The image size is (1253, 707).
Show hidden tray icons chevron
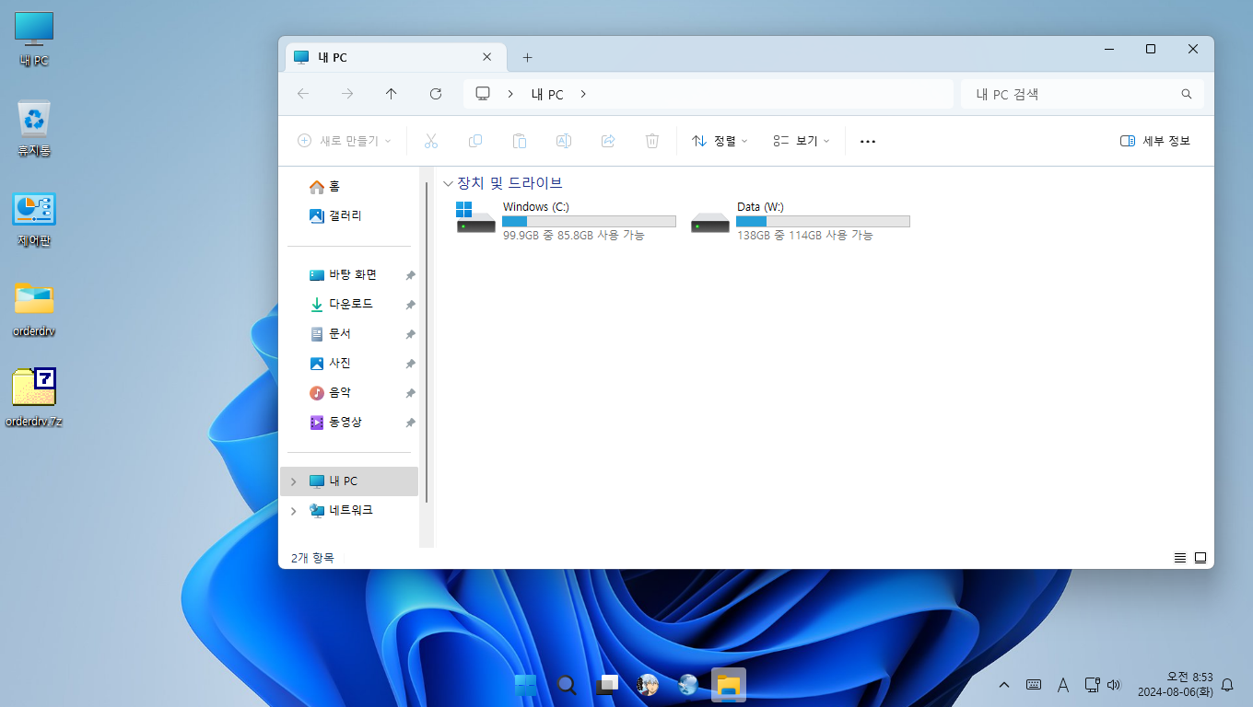(1004, 685)
